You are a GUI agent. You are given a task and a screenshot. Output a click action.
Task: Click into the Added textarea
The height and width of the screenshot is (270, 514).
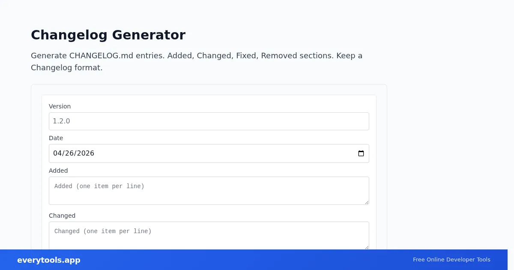[x=209, y=190]
